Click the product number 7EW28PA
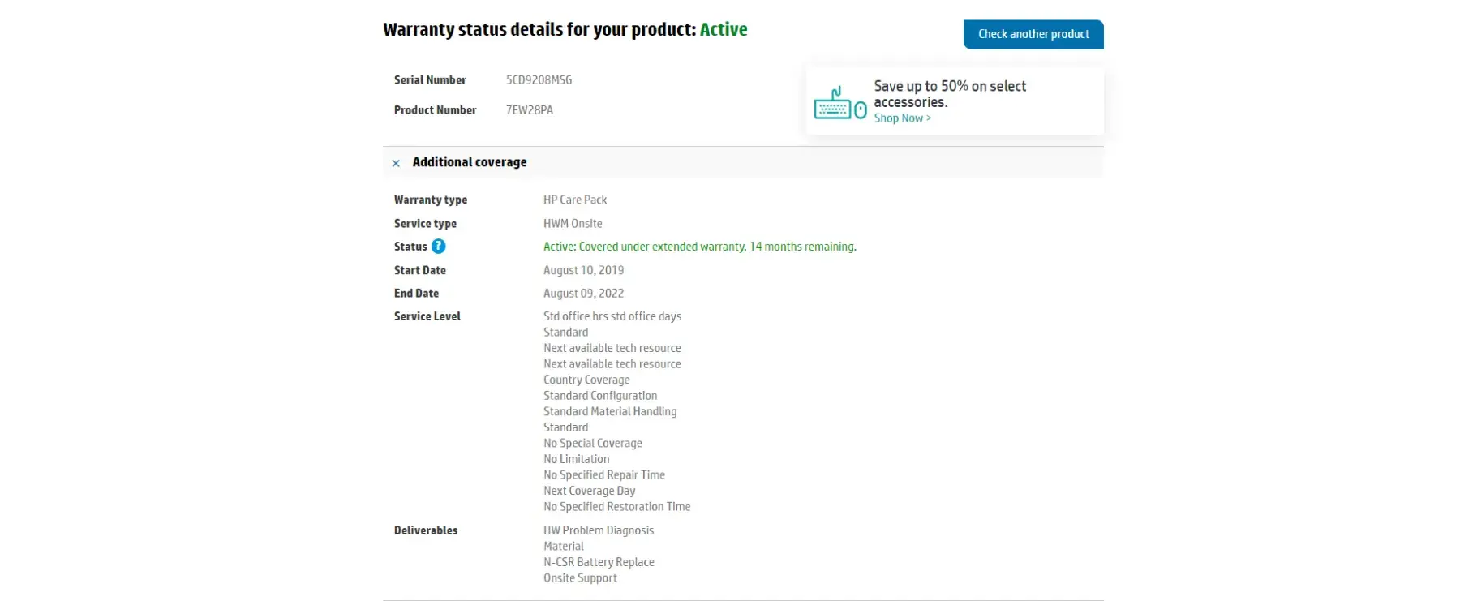 click(529, 110)
